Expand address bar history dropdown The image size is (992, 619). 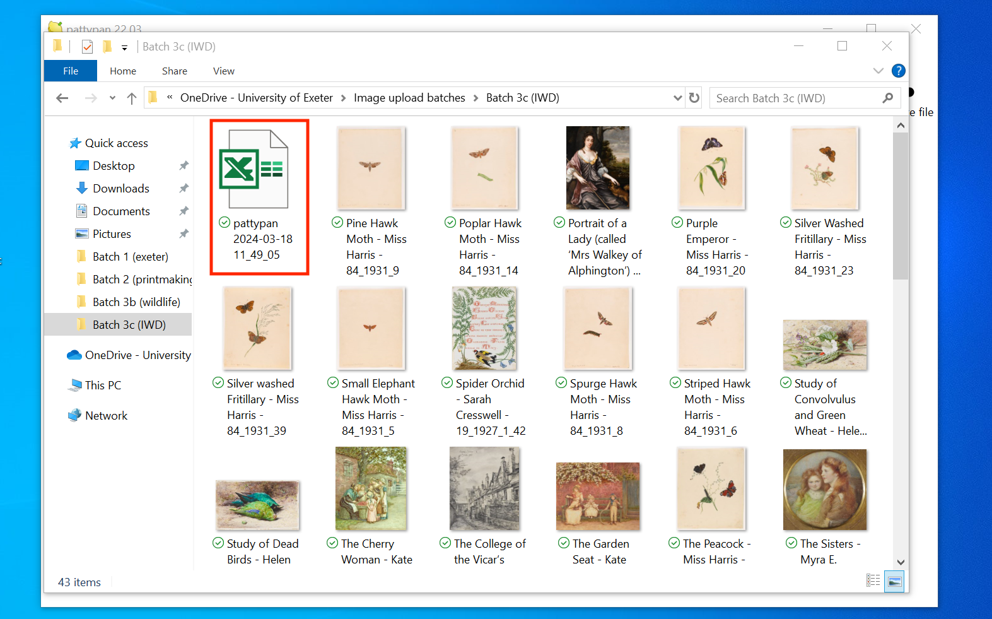[678, 98]
